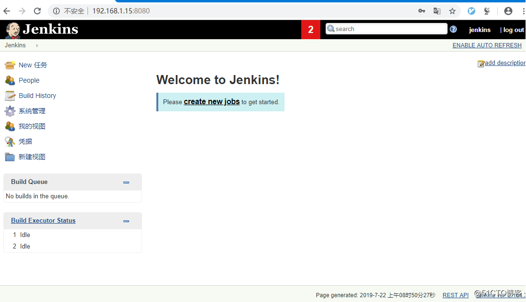Click the add description link
This screenshot has width=526, height=302.
(505, 63)
